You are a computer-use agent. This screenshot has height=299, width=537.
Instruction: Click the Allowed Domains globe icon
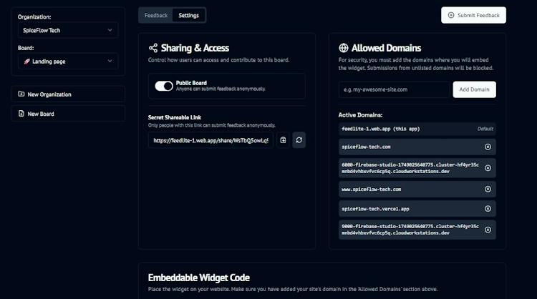[344, 48]
